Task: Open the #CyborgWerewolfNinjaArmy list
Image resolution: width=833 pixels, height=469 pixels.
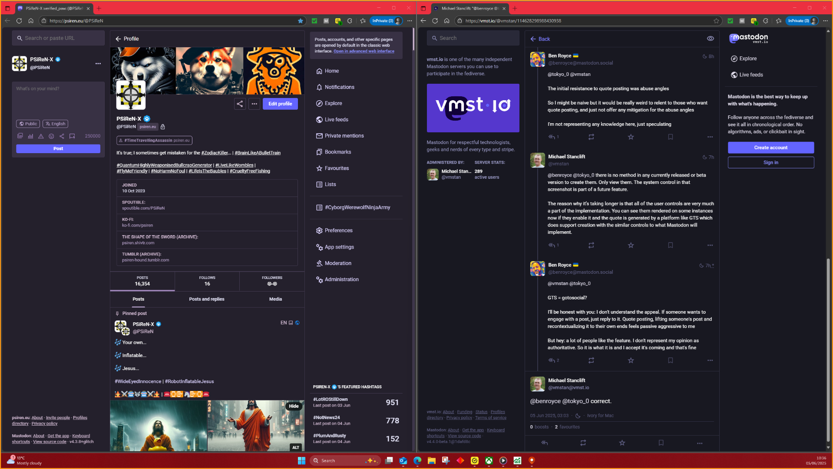Action: point(353,207)
